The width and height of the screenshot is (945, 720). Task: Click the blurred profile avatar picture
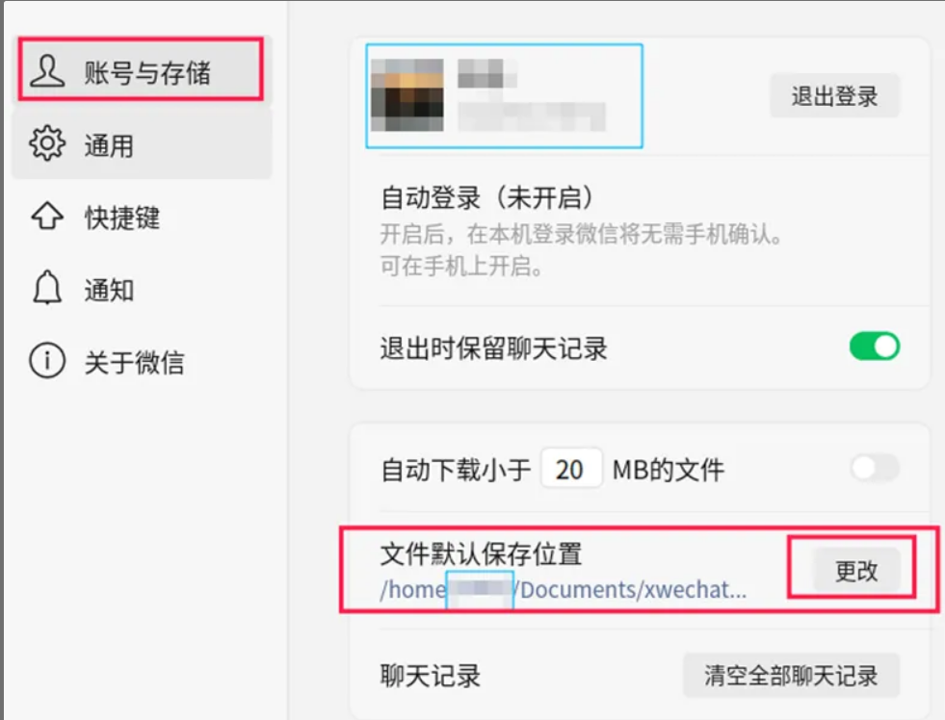[407, 95]
